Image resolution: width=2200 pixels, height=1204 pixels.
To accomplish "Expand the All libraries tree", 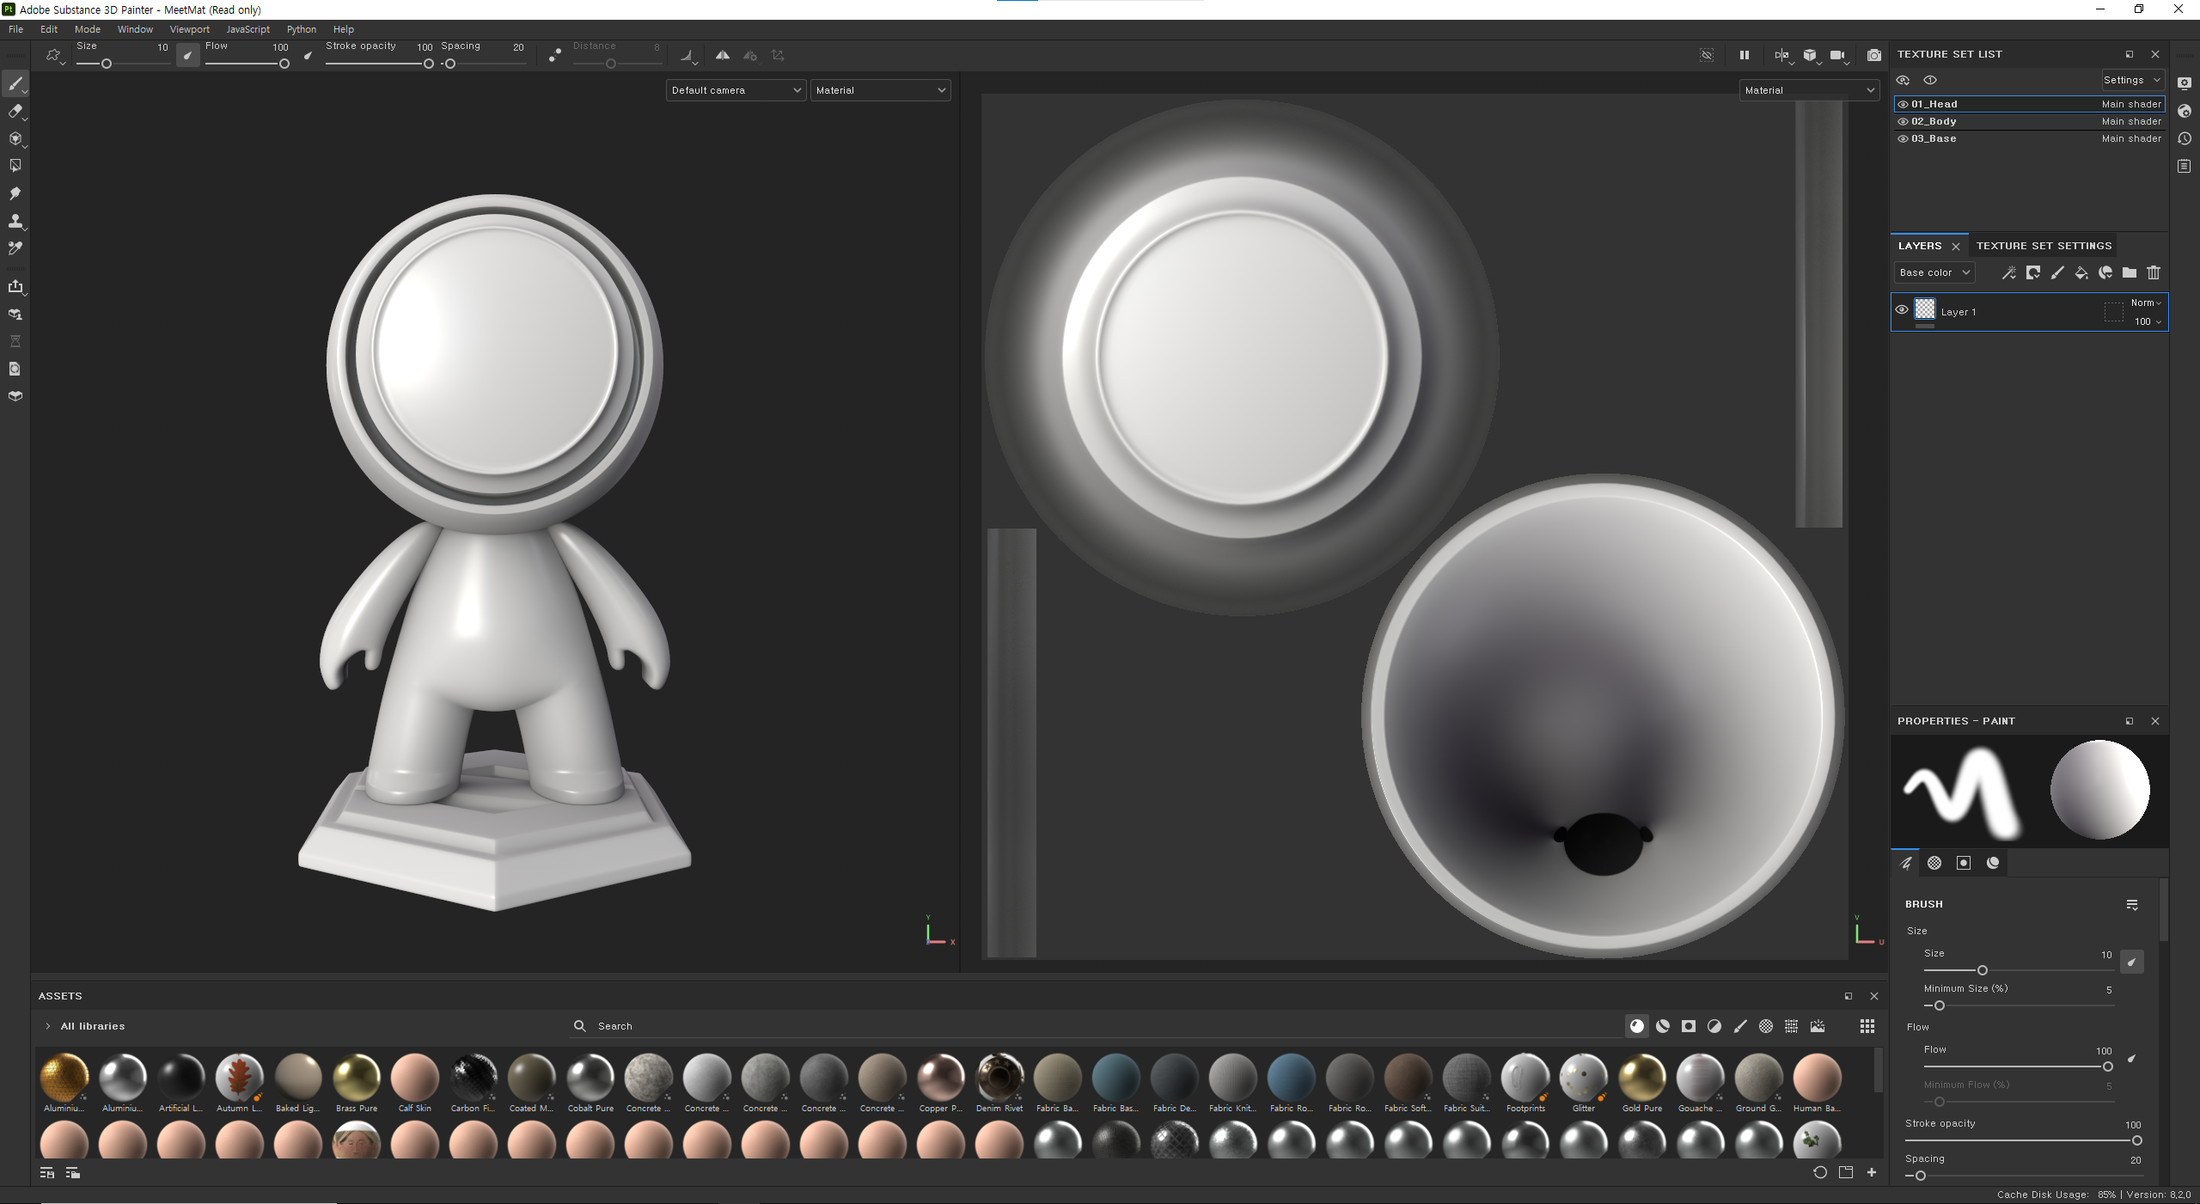I will coord(48,1026).
